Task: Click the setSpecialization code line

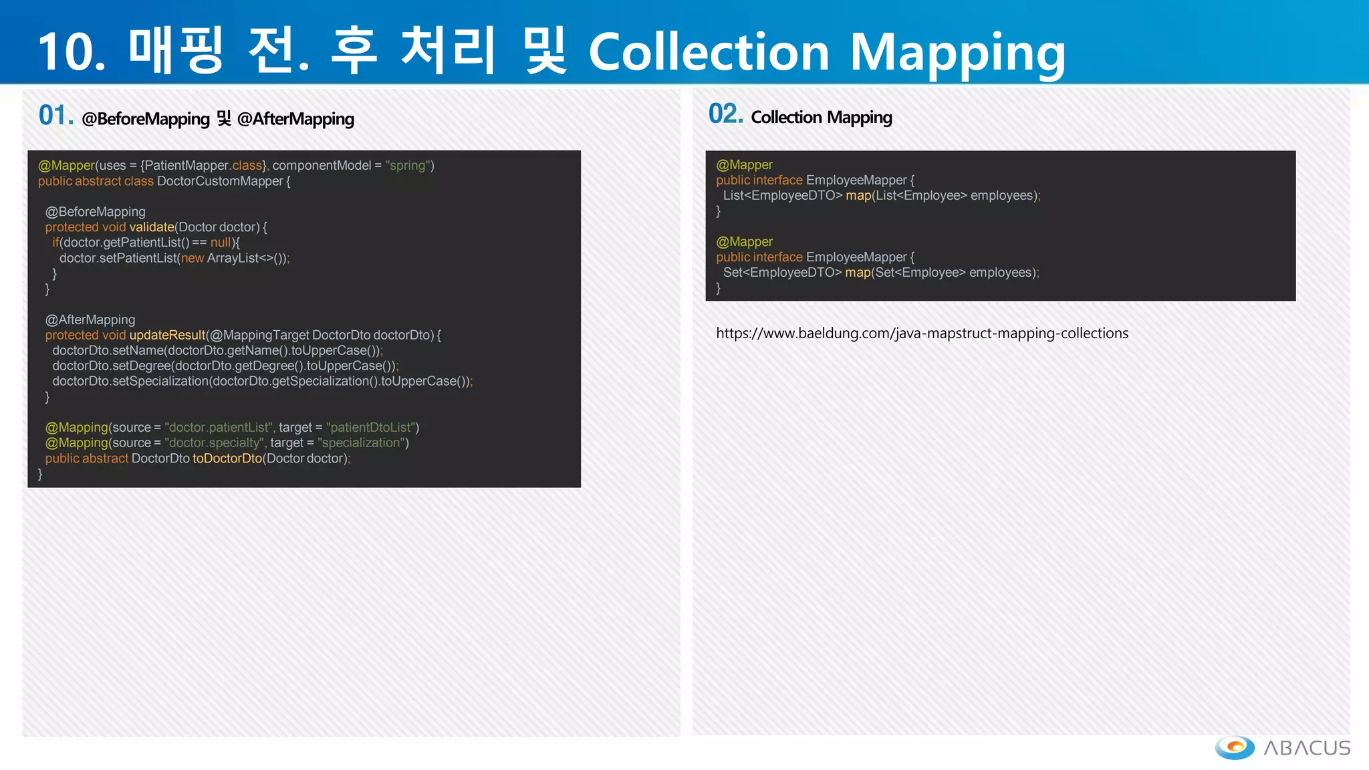Action: [262, 382]
